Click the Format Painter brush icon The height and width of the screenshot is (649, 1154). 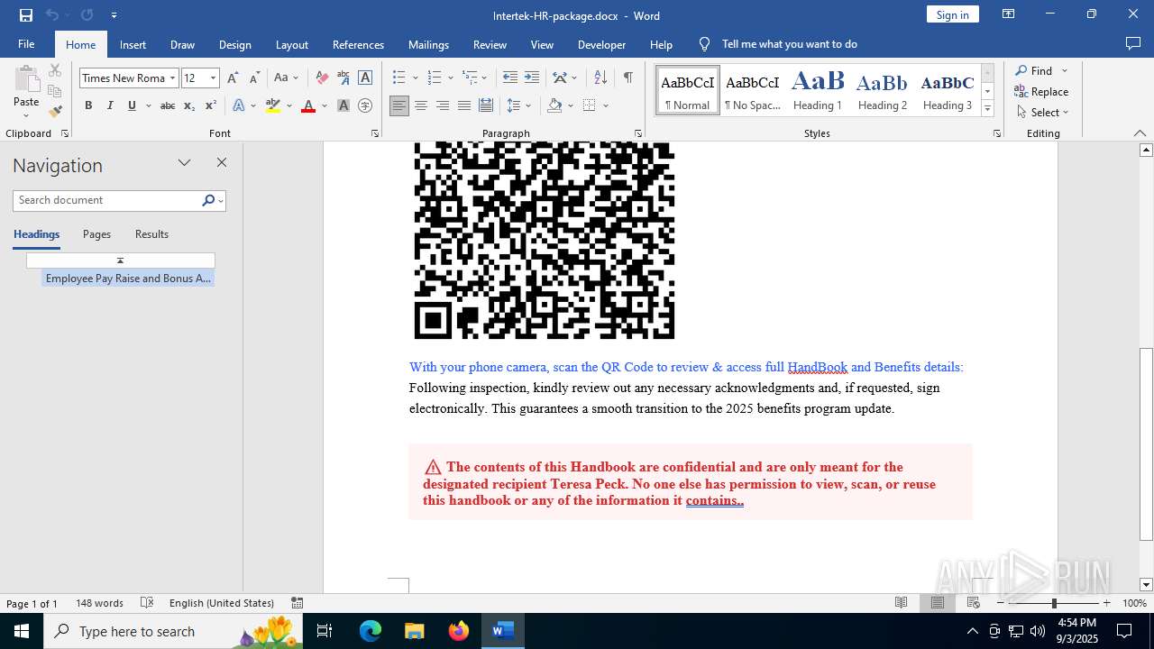(55, 112)
